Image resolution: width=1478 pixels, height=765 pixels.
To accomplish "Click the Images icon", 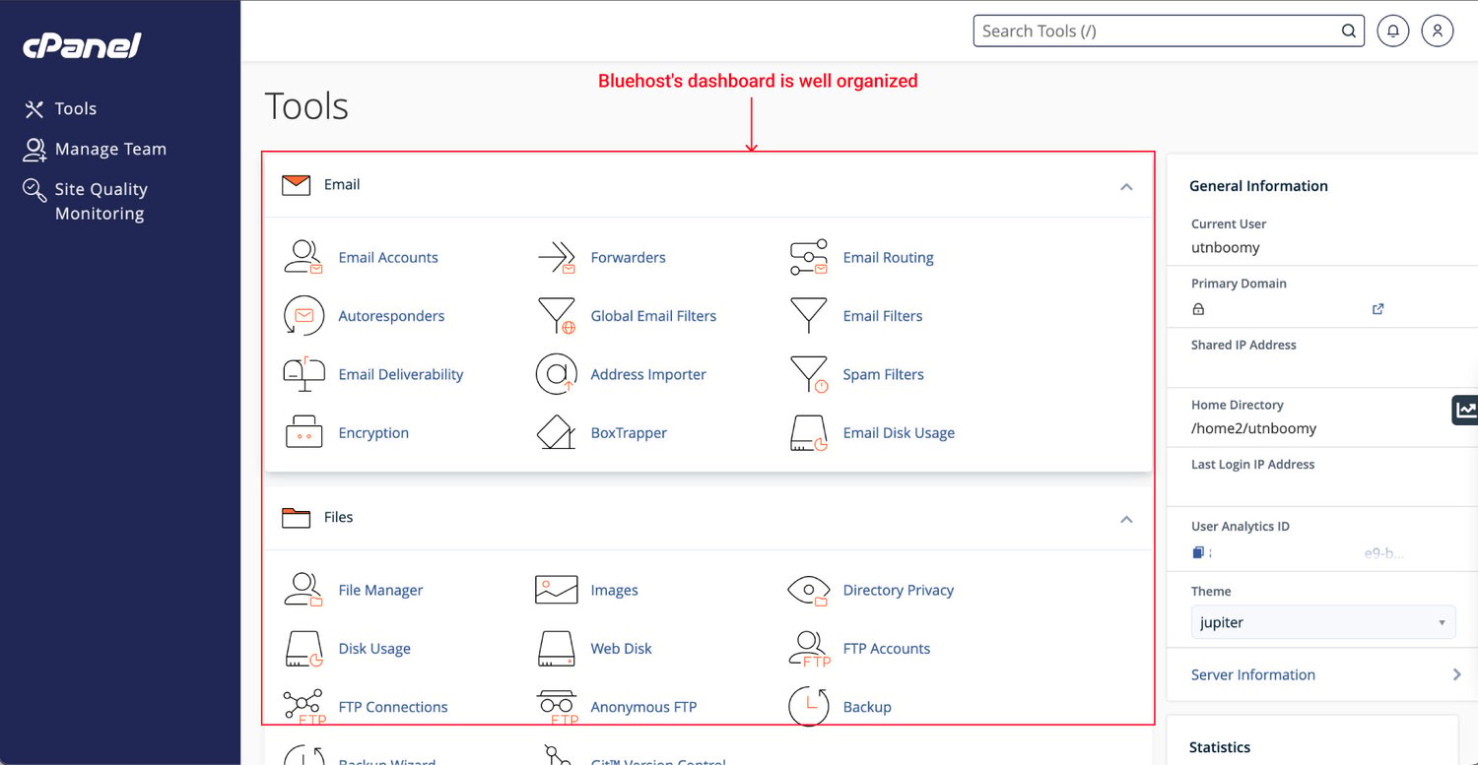I will point(557,590).
